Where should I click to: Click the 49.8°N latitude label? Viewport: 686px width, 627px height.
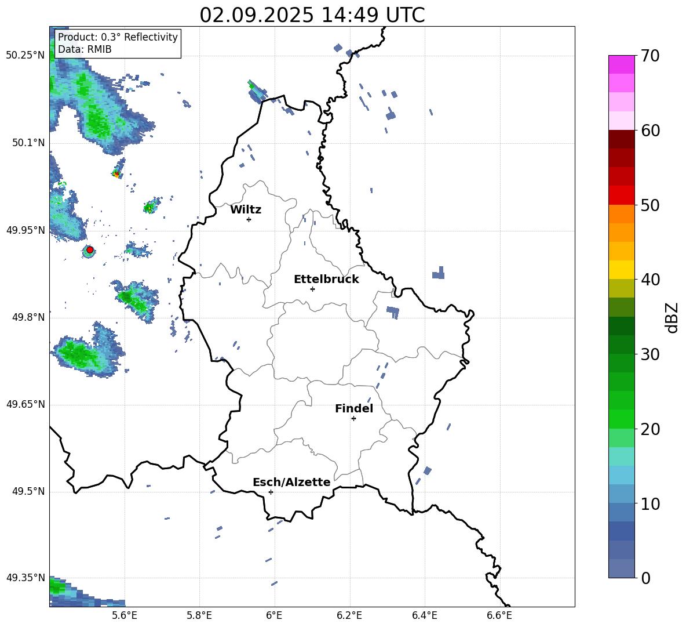click(x=28, y=317)
